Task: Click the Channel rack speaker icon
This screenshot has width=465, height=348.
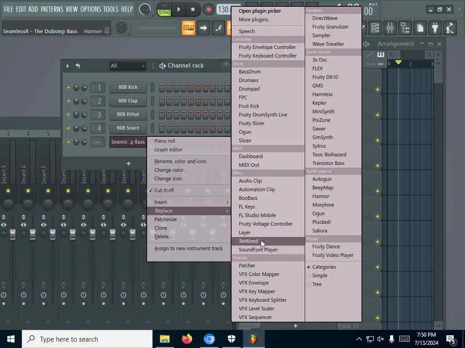Action: coord(162,66)
